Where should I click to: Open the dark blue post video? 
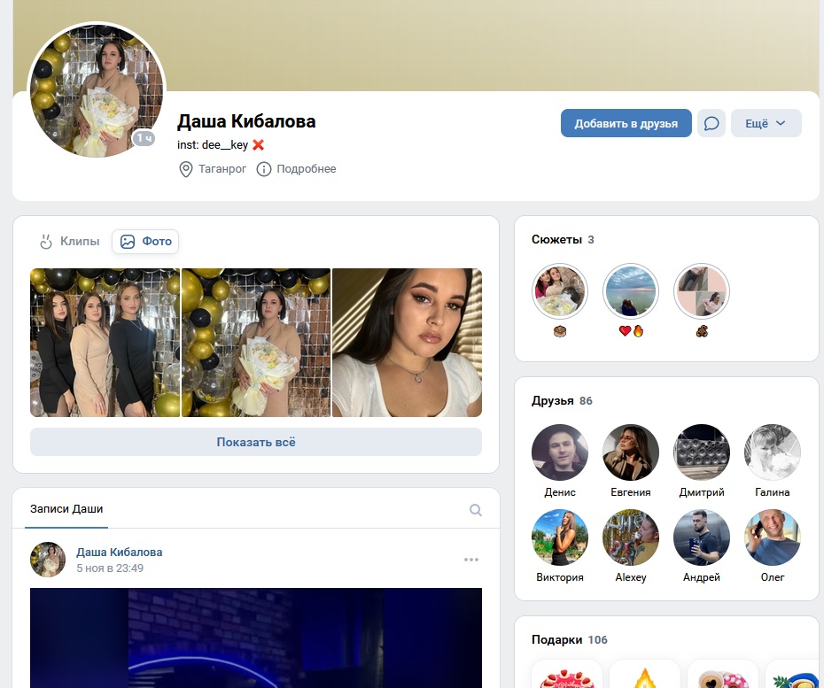256,638
